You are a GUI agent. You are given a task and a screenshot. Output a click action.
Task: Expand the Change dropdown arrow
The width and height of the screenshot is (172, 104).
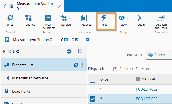point(34,18)
